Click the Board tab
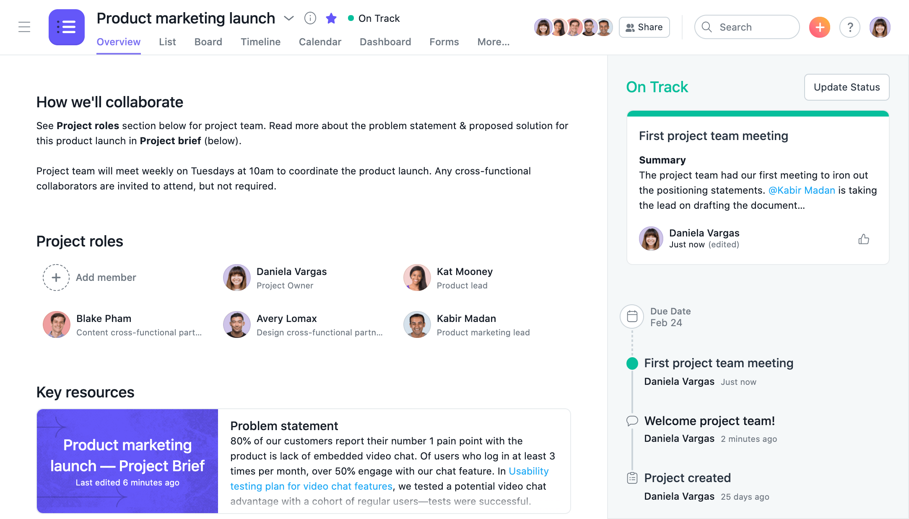The width and height of the screenshot is (909, 519). point(208,42)
